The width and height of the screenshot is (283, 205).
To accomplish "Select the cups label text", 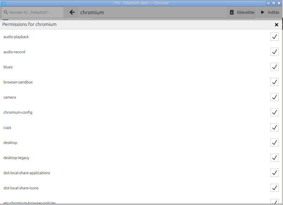I will [x=7, y=127].
